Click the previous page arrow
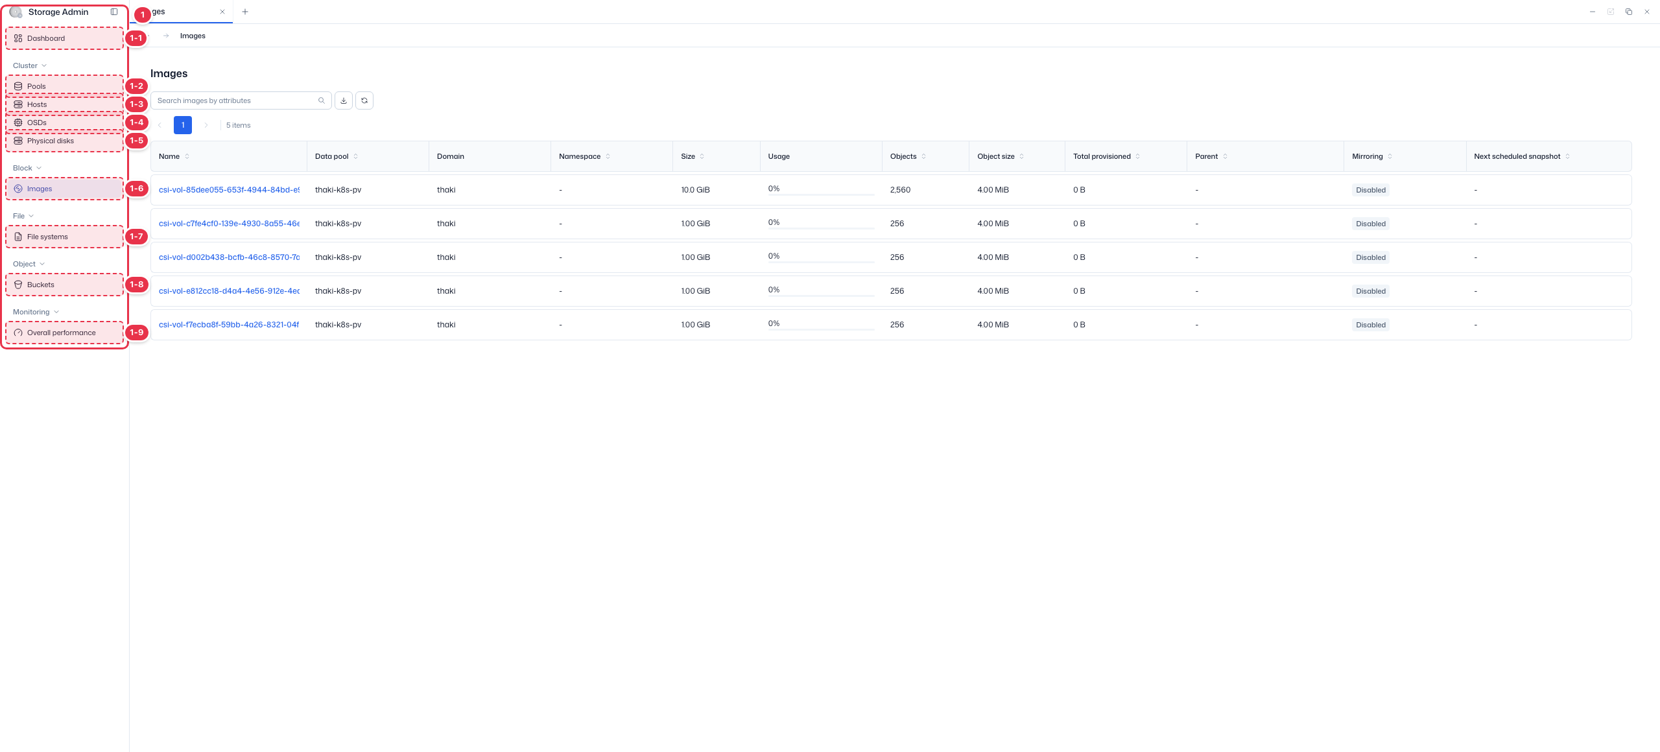 (x=160, y=125)
